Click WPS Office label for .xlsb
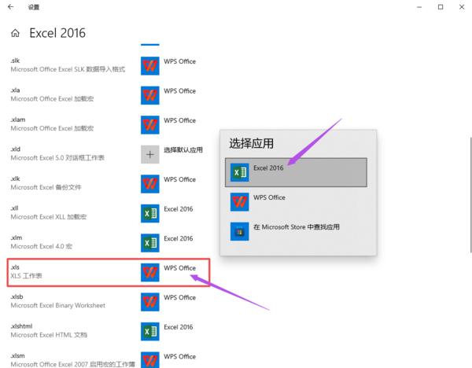The image size is (472, 368). [x=179, y=297]
